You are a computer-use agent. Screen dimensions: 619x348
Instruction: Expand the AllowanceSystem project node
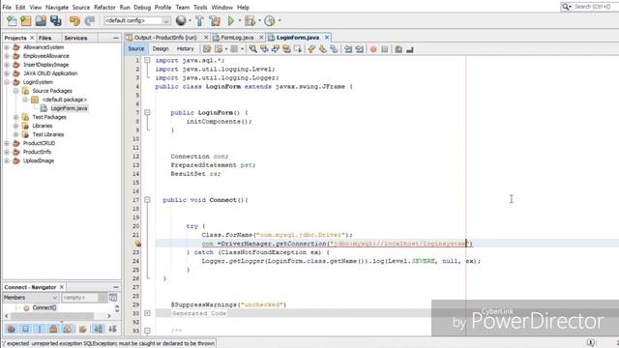[7, 47]
